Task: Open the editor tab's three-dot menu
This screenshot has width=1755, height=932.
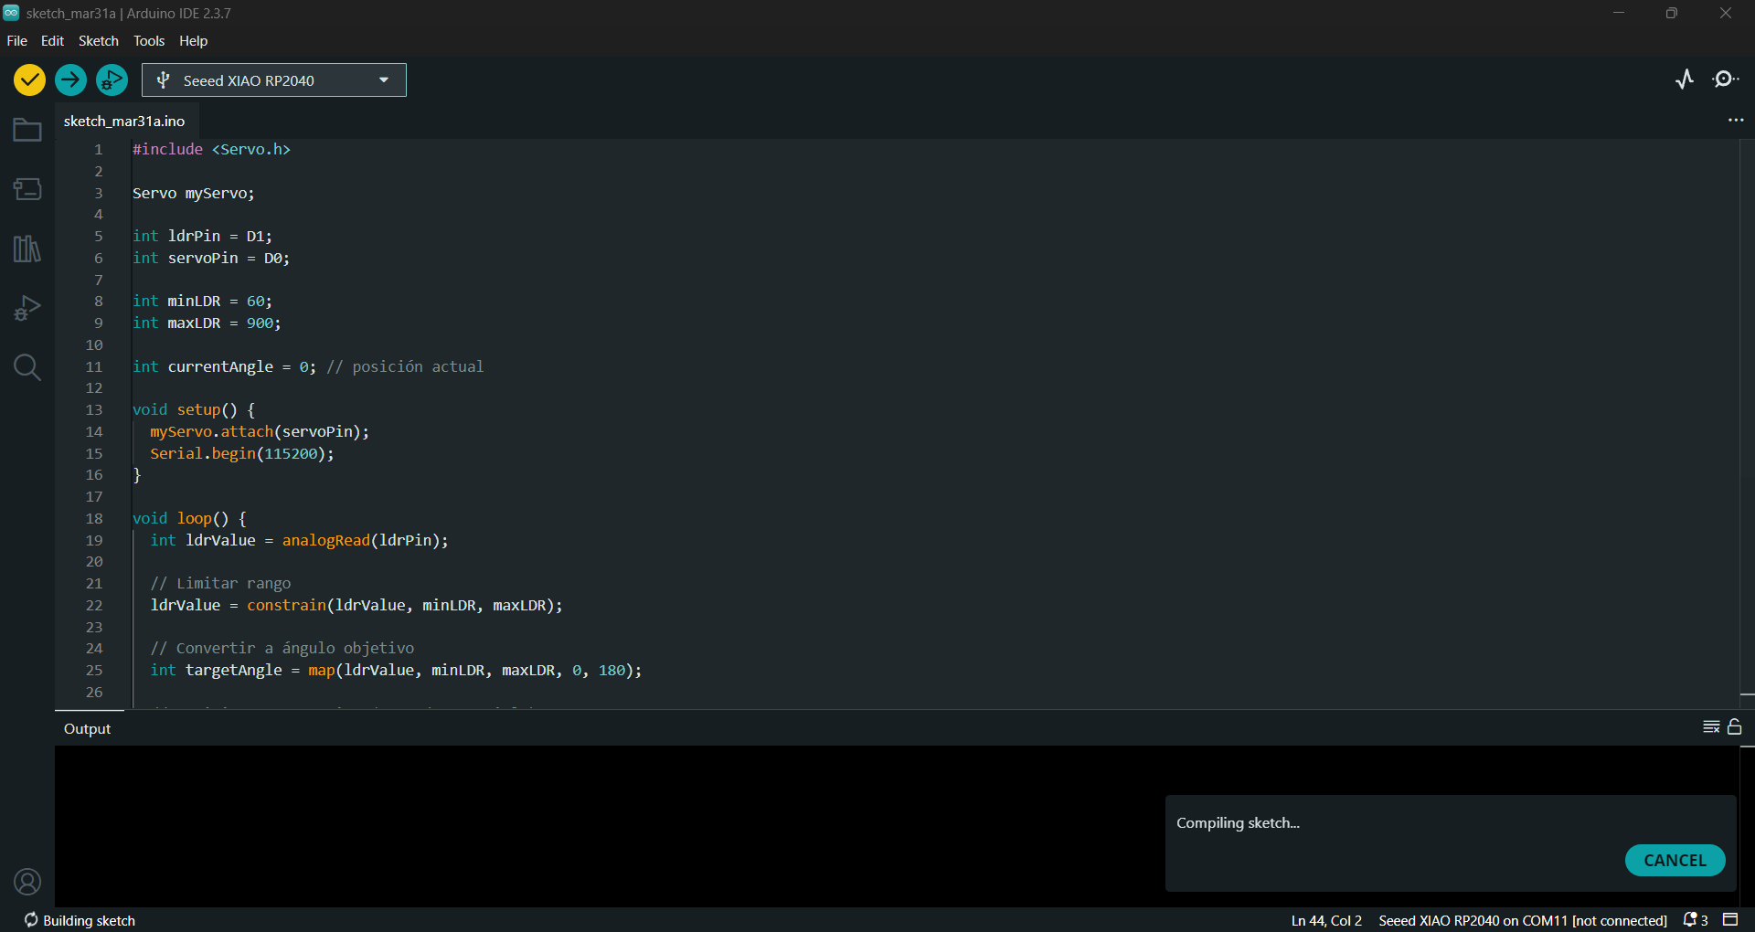Action: click(x=1736, y=121)
